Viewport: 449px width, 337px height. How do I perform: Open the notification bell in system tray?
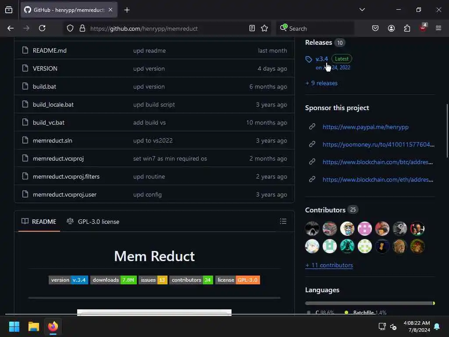click(437, 326)
